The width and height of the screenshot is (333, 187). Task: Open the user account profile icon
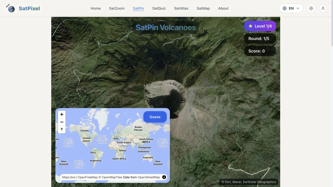coord(323,8)
